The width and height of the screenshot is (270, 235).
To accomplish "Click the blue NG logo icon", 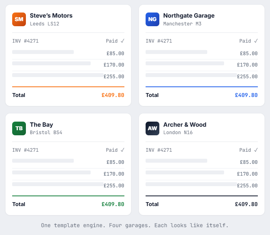I will [x=152, y=19].
